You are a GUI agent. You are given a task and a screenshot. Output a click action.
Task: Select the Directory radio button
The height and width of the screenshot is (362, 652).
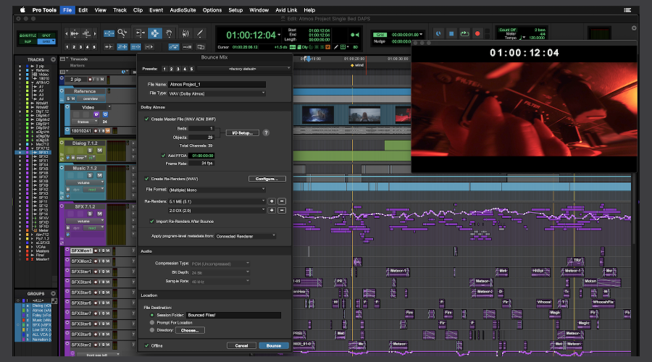[x=152, y=330]
